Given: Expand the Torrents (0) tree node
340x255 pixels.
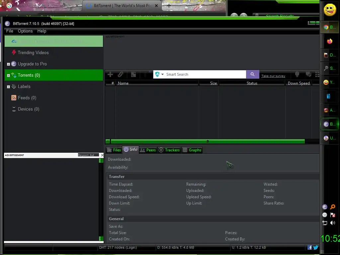Looking at the screenshot, I should pyautogui.click(x=8, y=75).
